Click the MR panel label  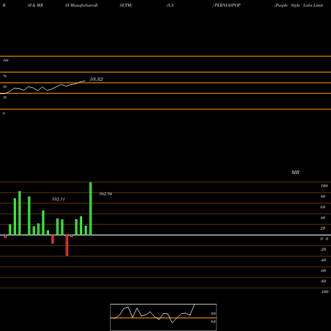pyautogui.click(x=295, y=172)
